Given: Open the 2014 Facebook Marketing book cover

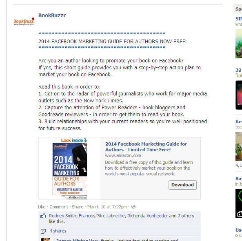Looking at the screenshot, I should (x=70, y=169).
